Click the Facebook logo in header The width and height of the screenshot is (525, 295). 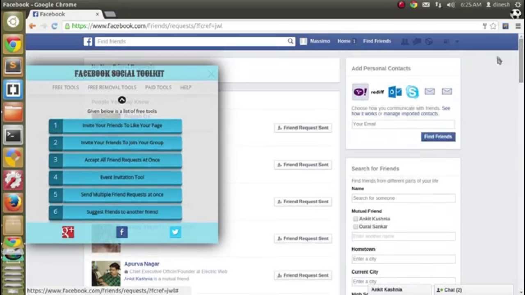88,41
